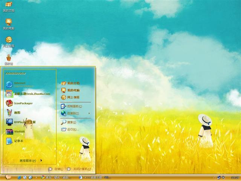Click the Administrator user name

pyautogui.click(x=16, y=74)
